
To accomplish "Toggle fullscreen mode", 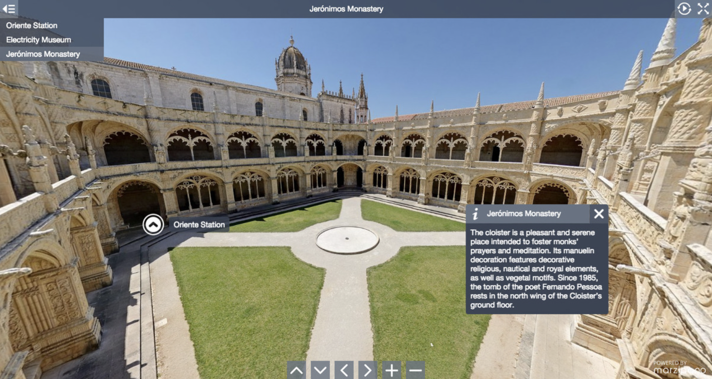I will point(703,9).
